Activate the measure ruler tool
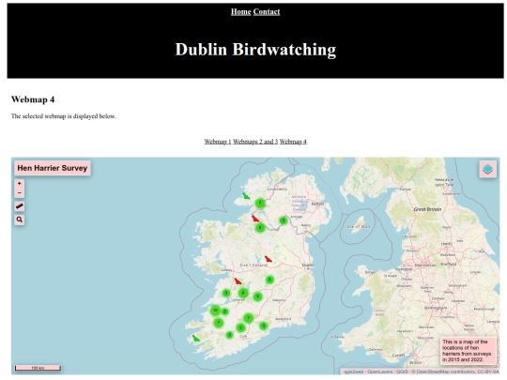The height and width of the screenshot is (380, 507). coord(20,206)
